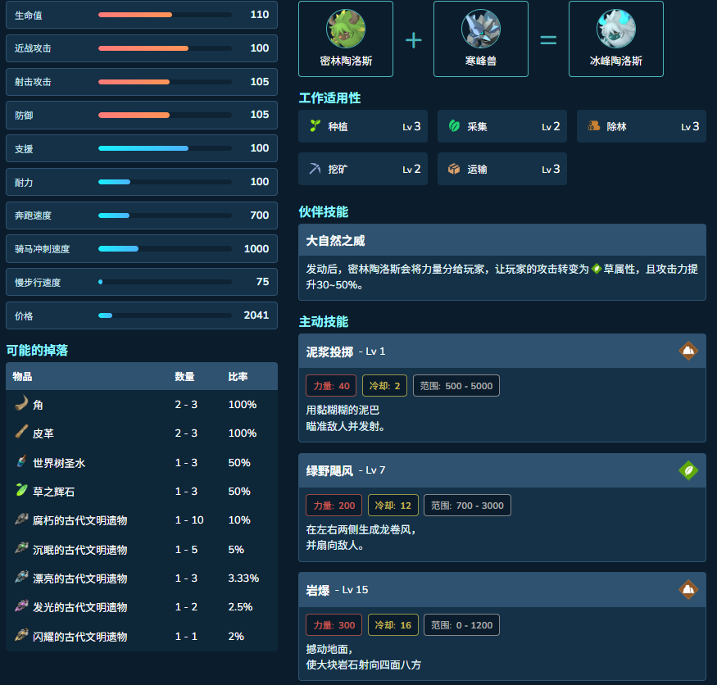Click the 种植 sprout icon
This screenshot has height=685, width=717.
coord(315,125)
